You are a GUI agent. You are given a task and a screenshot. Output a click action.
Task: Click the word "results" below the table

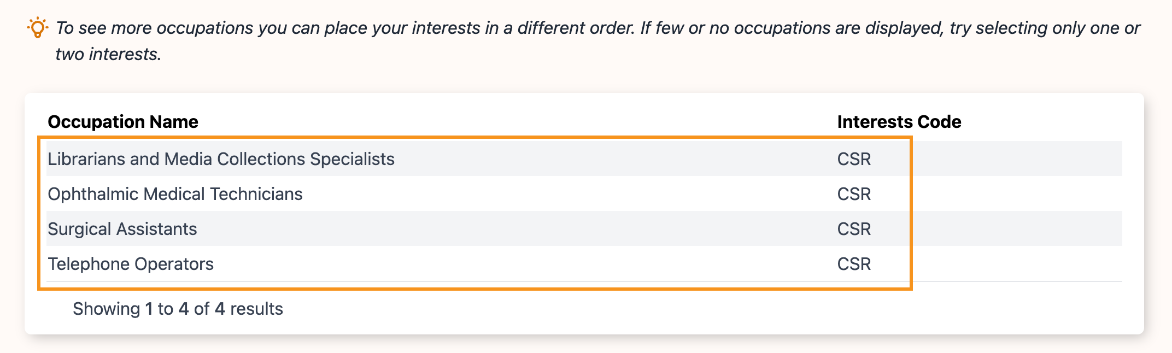pyautogui.click(x=256, y=309)
